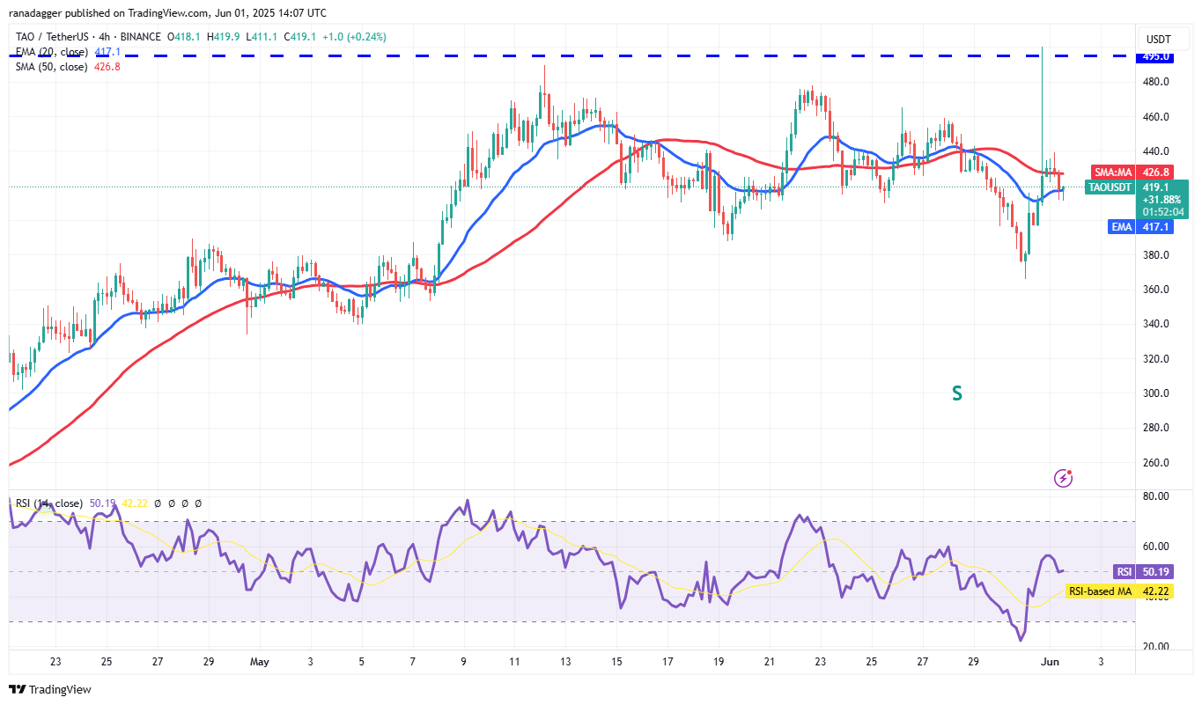1202x705 pixels.
Task: Select the RSI (14, close) indicator legend
Action: [48, 503]
